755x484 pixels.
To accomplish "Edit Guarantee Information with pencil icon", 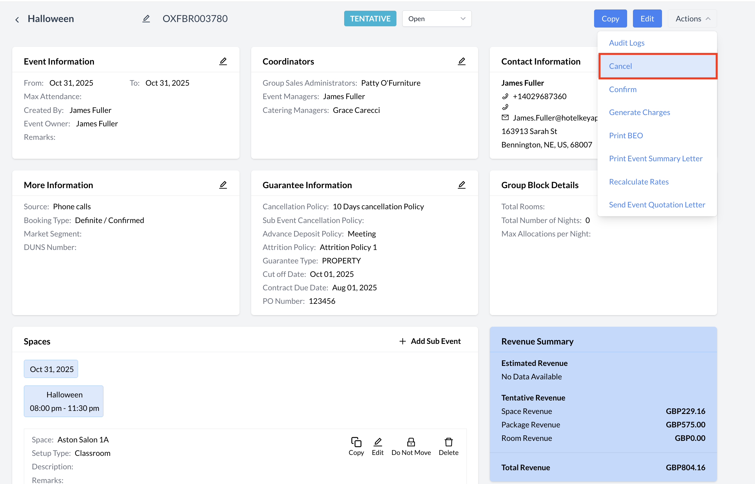I will pyautogui.click(x=461, y=185).
